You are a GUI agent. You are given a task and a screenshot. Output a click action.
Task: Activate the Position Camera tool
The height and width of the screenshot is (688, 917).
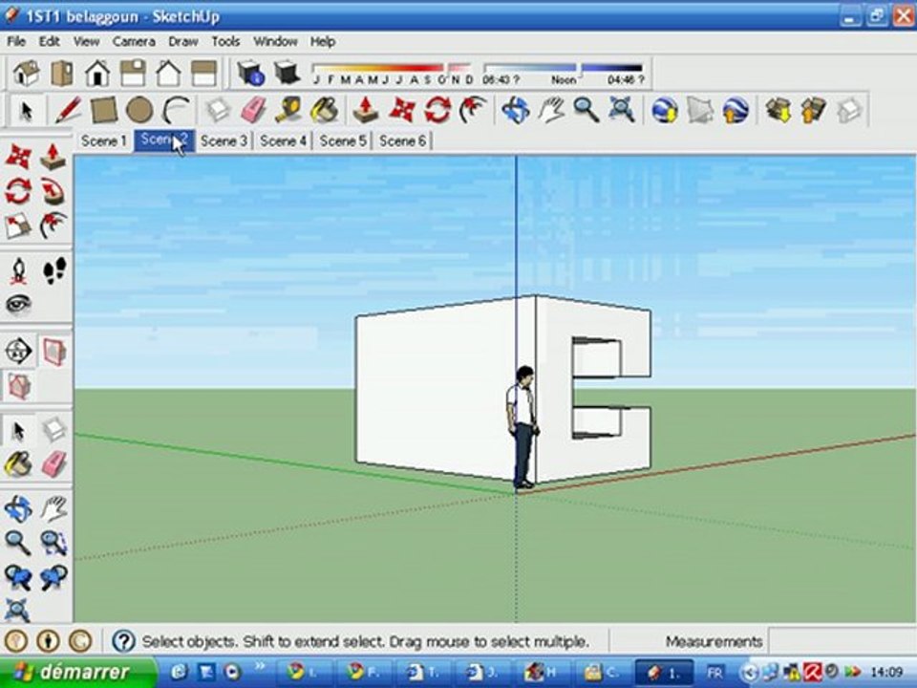[18, 270]
